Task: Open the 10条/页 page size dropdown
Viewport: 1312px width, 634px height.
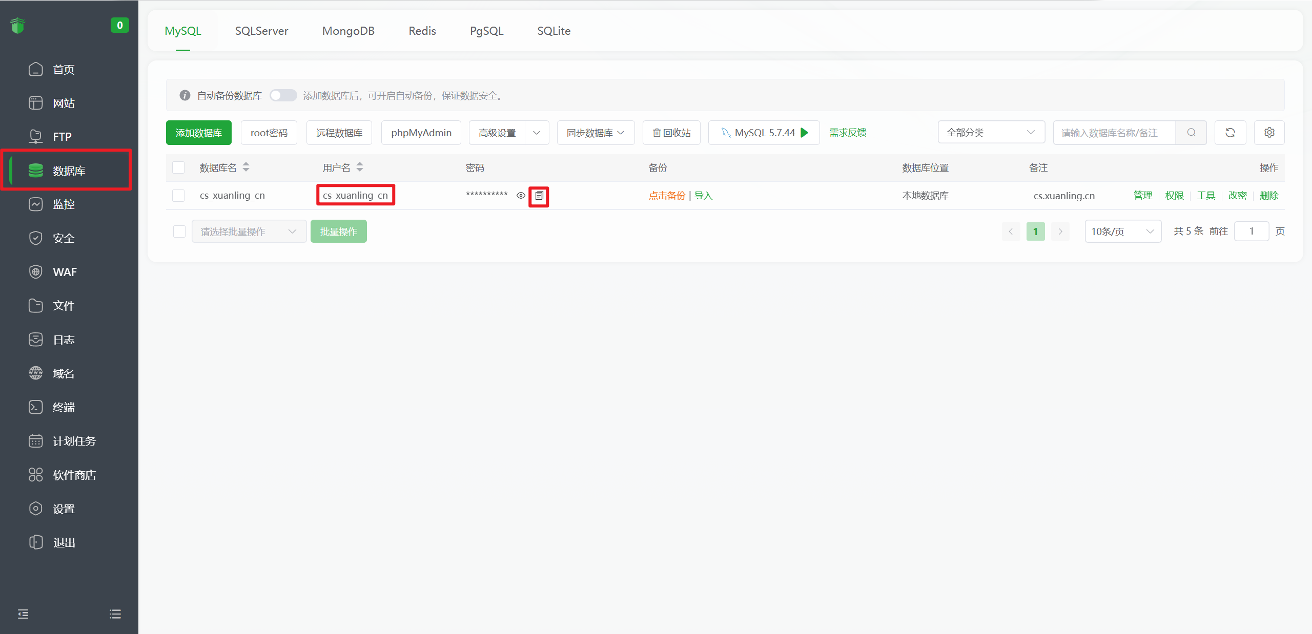Action: [x=1122, y=231]
